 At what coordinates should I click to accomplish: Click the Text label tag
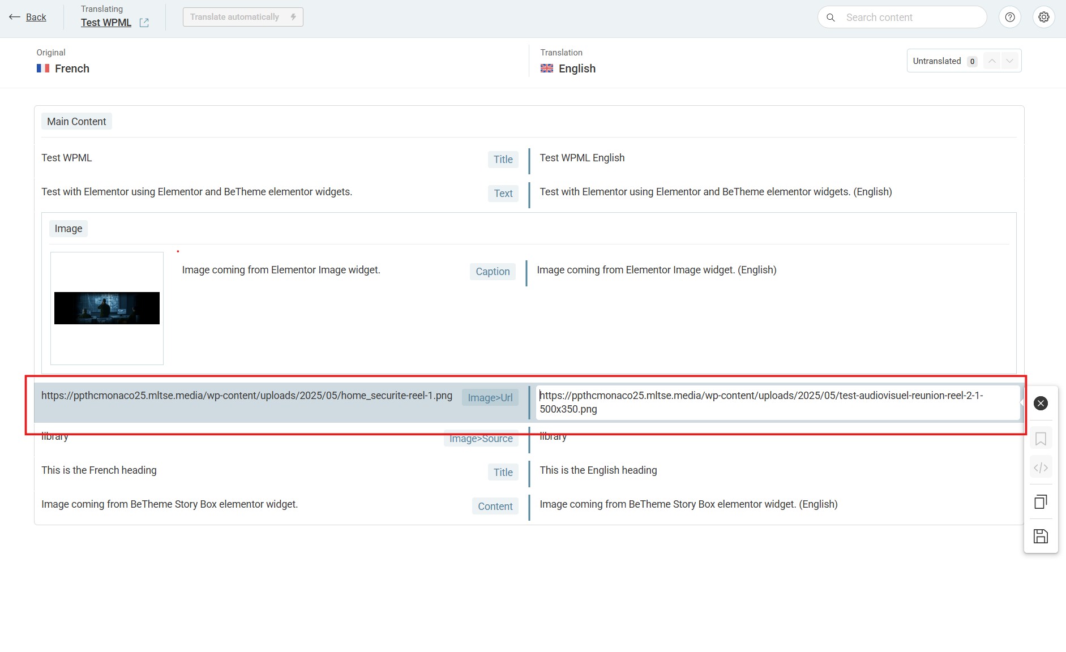[503, 194]
